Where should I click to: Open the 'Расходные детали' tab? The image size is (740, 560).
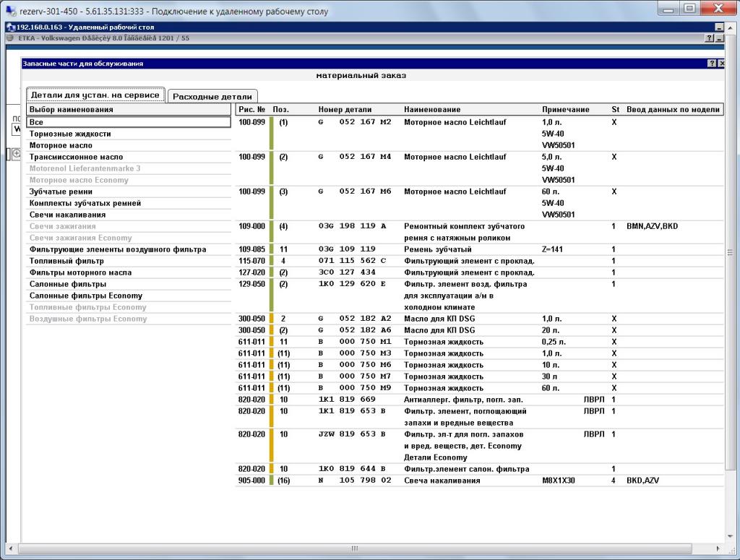[212, 96]
